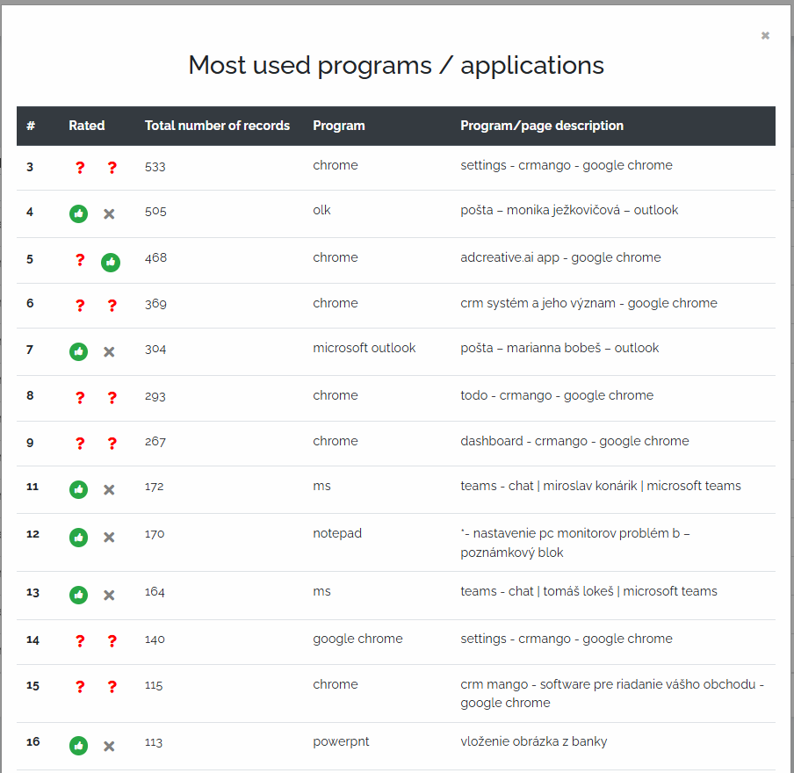Click second question mark in todo row 8

(112, 398)
